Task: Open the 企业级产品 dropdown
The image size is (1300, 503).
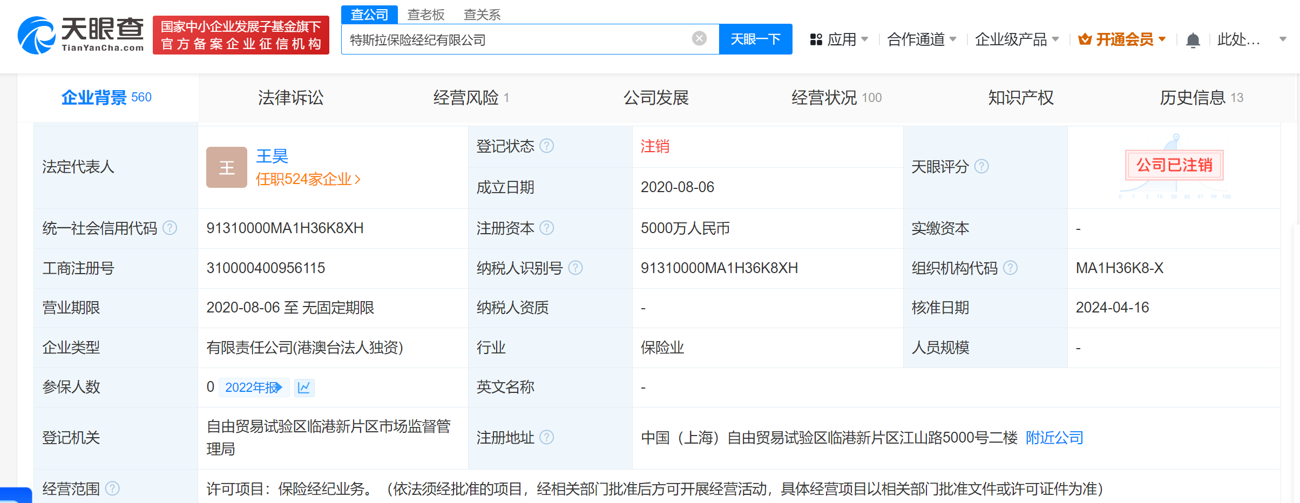Action: tap(1017, 39)
